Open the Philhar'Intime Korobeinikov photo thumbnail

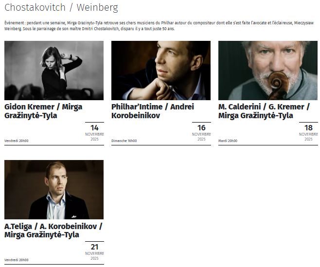[x=161, y=71]
